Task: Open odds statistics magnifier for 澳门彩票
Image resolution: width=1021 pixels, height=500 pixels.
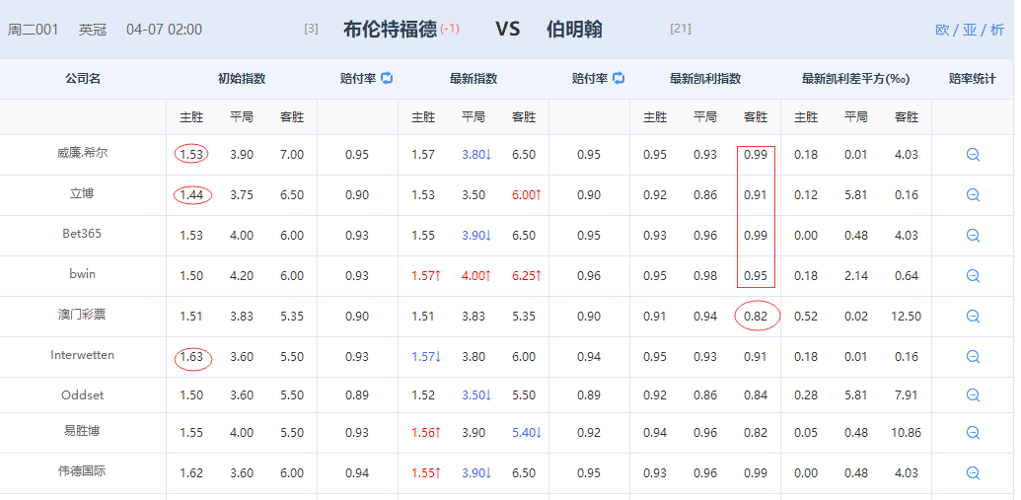Action: [973, 317]
